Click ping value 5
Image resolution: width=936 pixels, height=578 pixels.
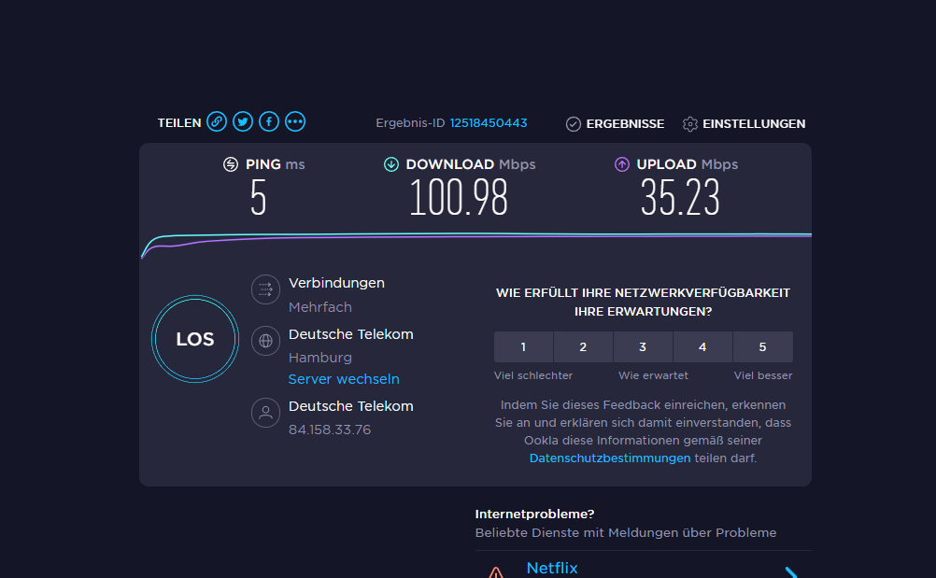258,198
